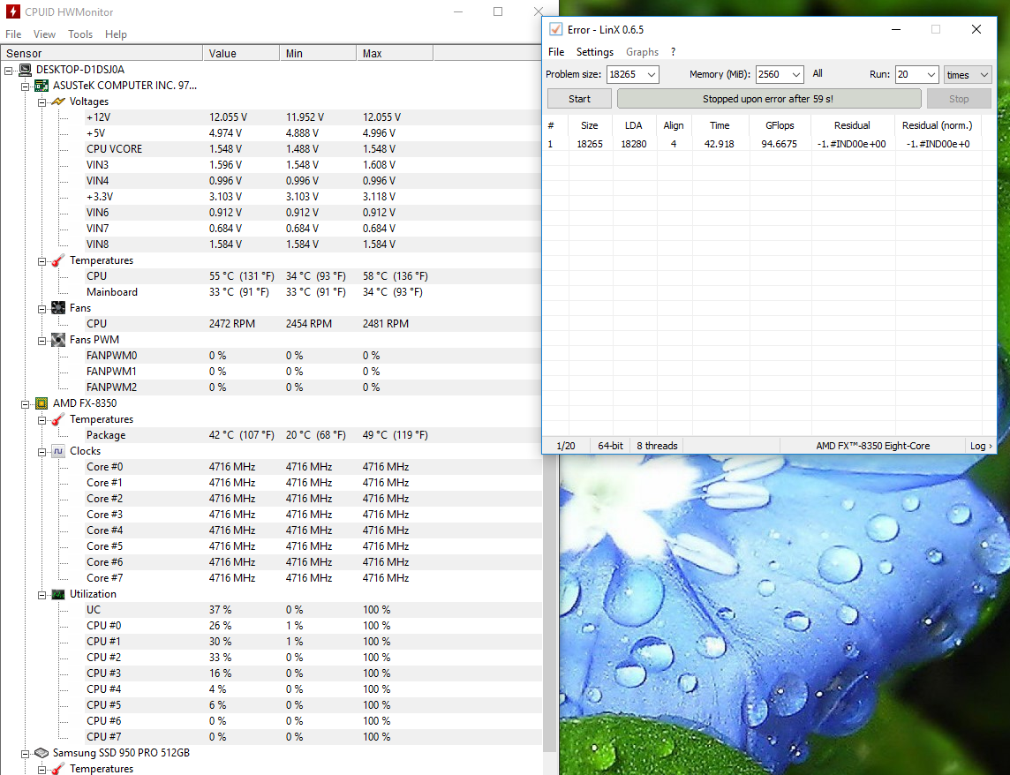Click the Sensor column header
This screenshot has width=1010, height=775.
[x=102, y=54]
